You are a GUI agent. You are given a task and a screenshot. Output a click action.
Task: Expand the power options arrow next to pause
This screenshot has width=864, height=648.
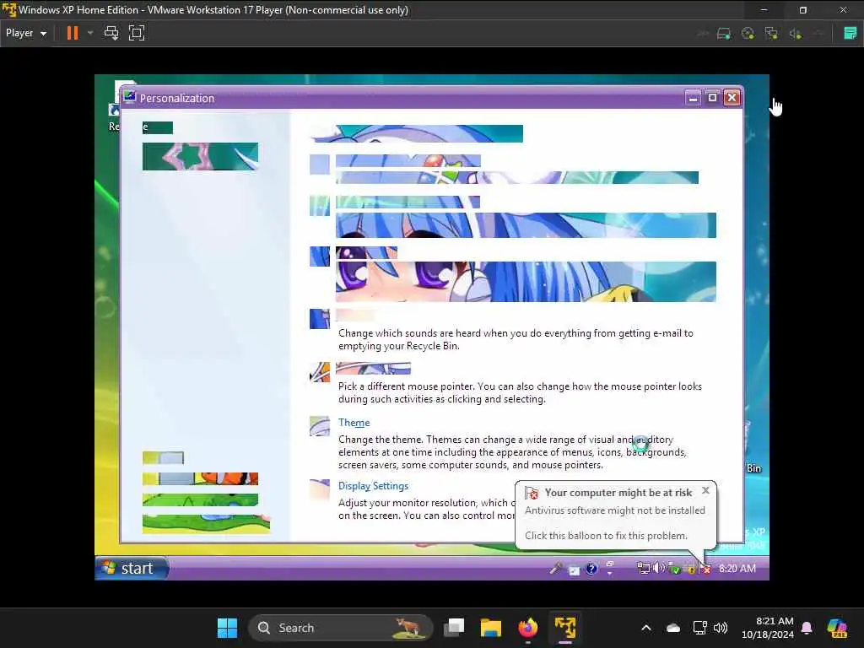[x=90, y=33]
